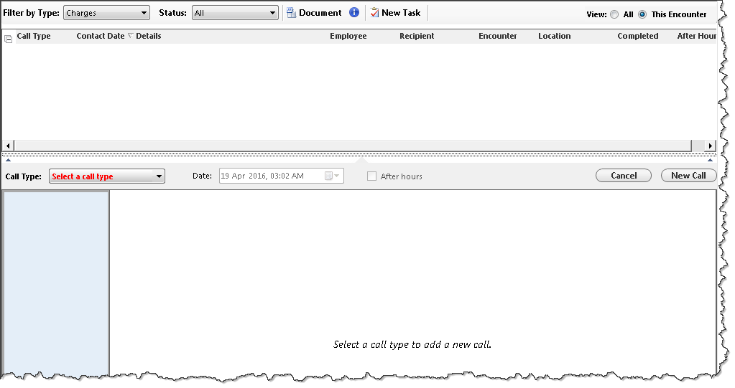735x388 pixels.
Task: Sort by the Completed column header
Action: pyautogui.click(x=637, y=36)
